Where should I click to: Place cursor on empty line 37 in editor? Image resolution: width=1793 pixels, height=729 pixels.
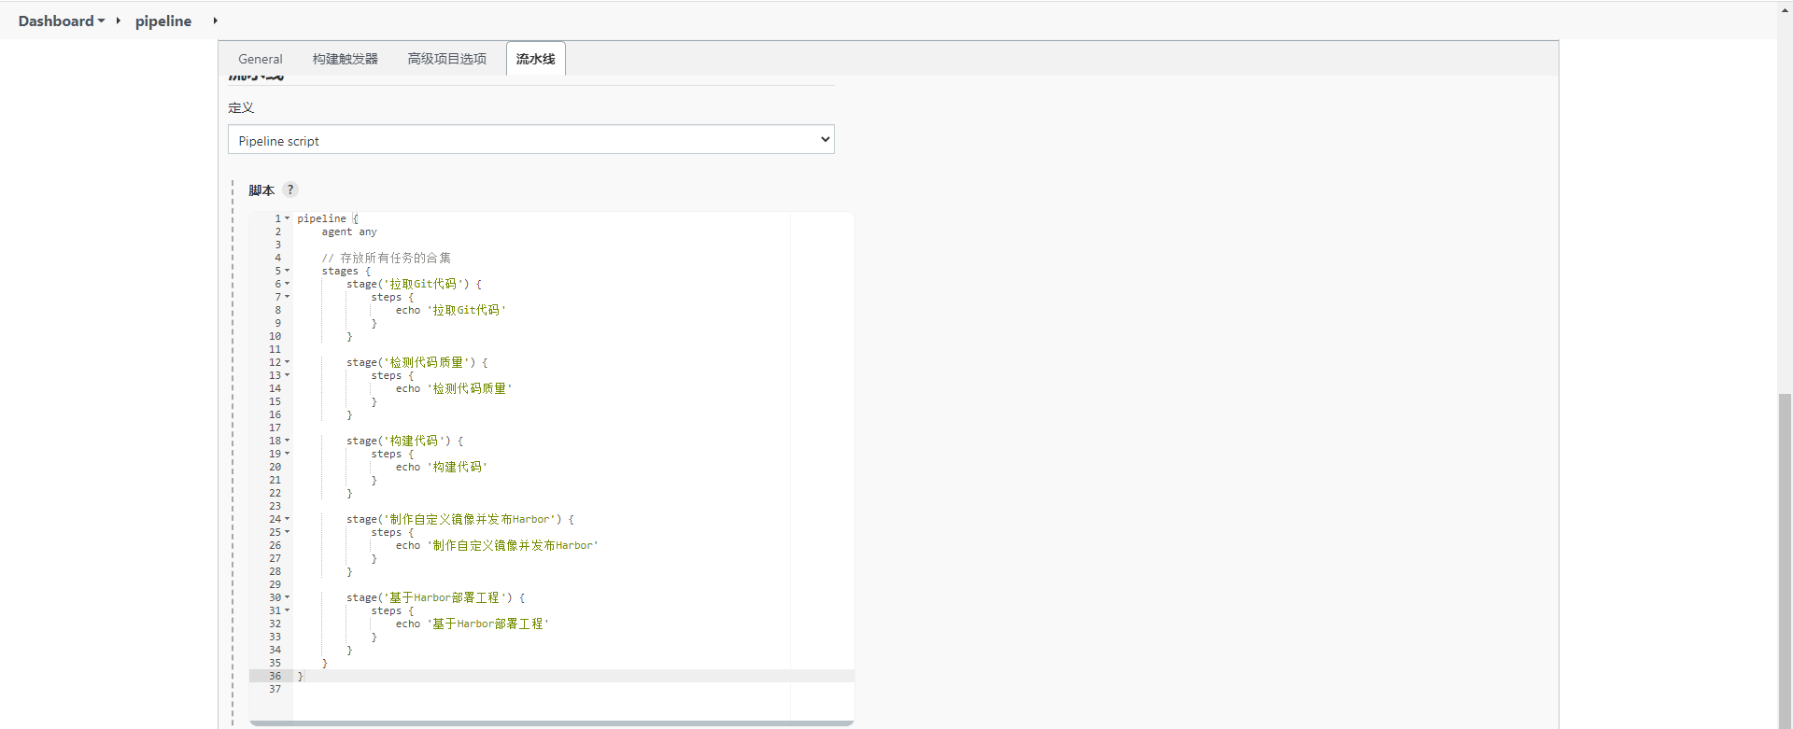point(467,689)
